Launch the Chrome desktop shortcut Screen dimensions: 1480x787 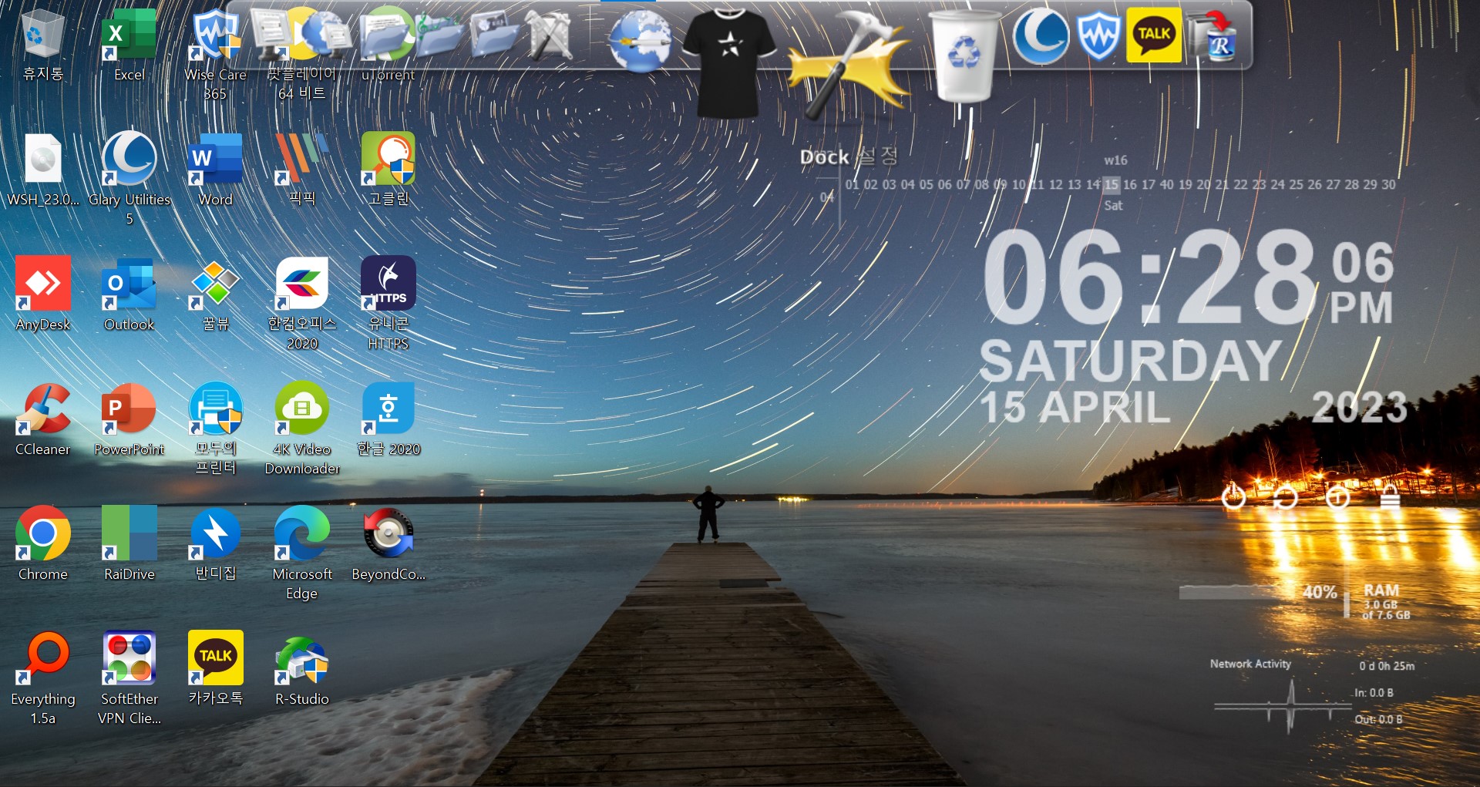[x=42, y=544]
